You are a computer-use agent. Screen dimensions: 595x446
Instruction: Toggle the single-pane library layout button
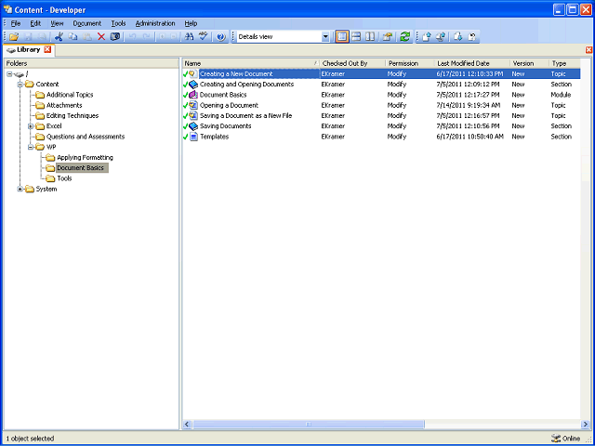[342, 37]
